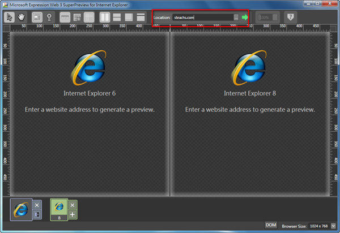Screen dimensions: 340x233
Task: Activate the hand Panning mode tool
Action: pos(22,17)
